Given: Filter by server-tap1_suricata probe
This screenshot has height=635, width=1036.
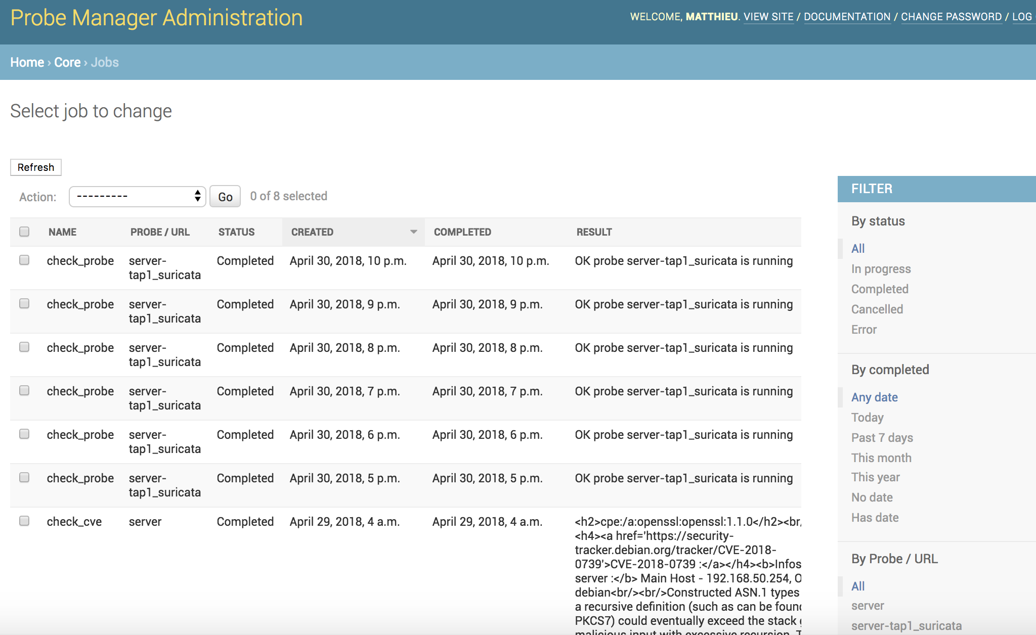Looking at the screenshot, I should click(x=906, y=626).
